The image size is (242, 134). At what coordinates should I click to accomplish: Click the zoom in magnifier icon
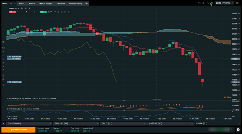click(x=65, y=12)
